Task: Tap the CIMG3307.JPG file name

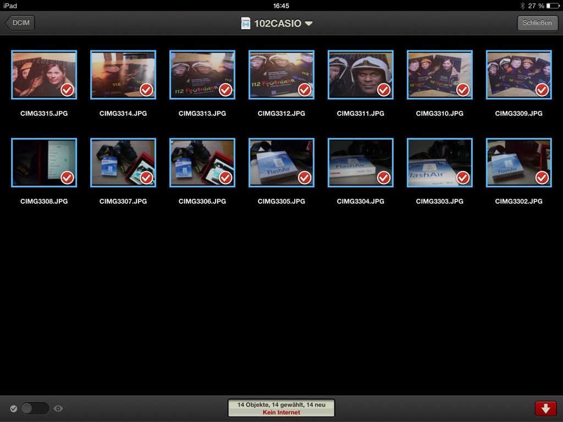Action: (x=123, y=201)
